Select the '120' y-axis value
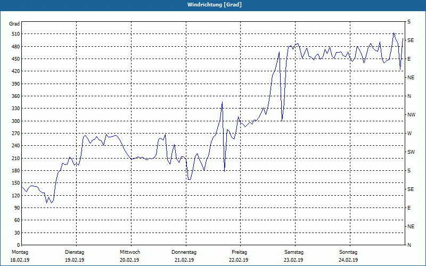The image size is (426, 266). (x=16, y=195)
